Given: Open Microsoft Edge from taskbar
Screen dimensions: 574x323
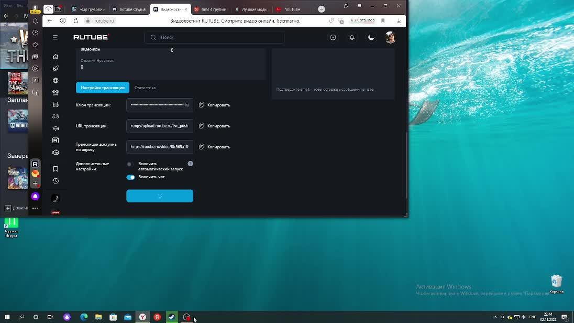Looking at the screenshot, I should pos(84,317).
